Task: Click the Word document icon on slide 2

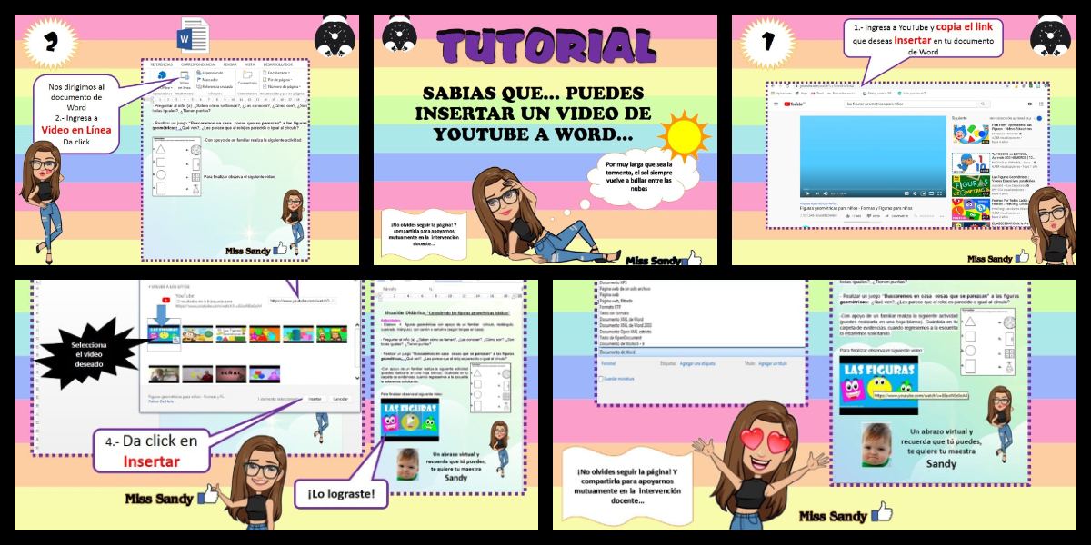Action: [x=194, y=36]
